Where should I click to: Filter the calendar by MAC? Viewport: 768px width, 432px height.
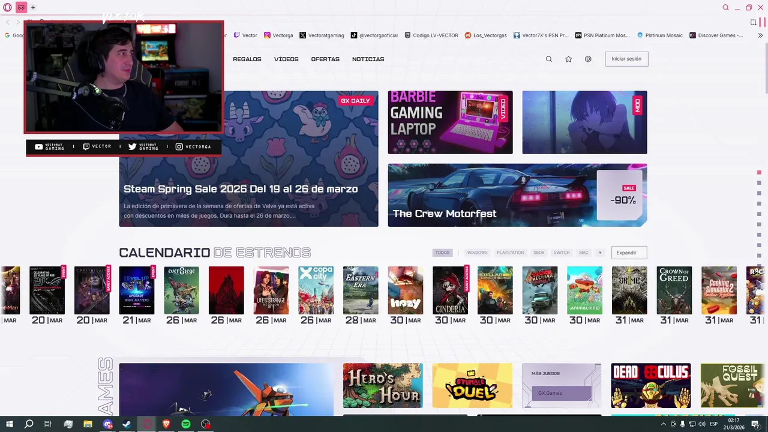pos(583,253)
